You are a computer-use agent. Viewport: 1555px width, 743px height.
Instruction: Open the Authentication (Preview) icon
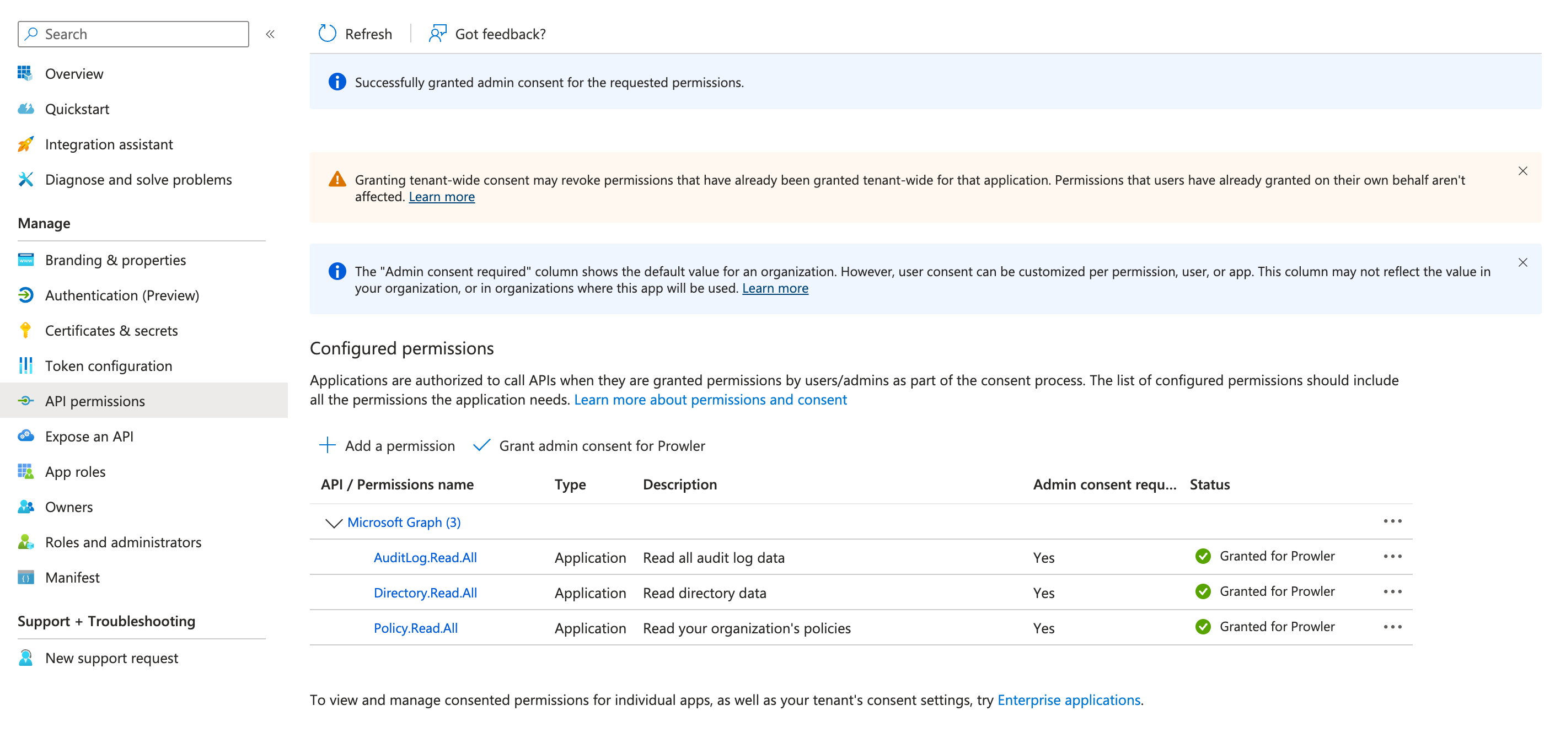[x=25, y=295]
